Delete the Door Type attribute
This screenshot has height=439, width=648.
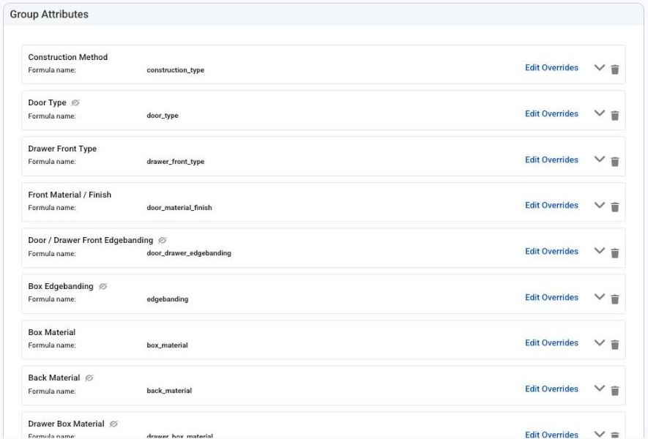[x=615, y=115]
